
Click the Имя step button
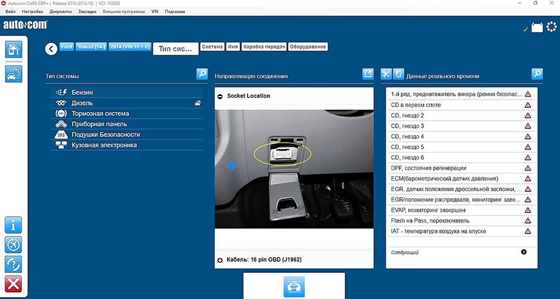pyautogui.click(x=233, y=47)
